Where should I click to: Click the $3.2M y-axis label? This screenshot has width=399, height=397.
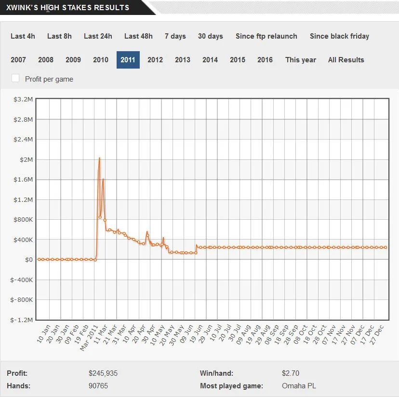tap(23, 99)
